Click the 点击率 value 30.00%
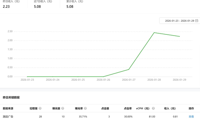Viewport: 200px width, 120px height. tap(128, 117)
